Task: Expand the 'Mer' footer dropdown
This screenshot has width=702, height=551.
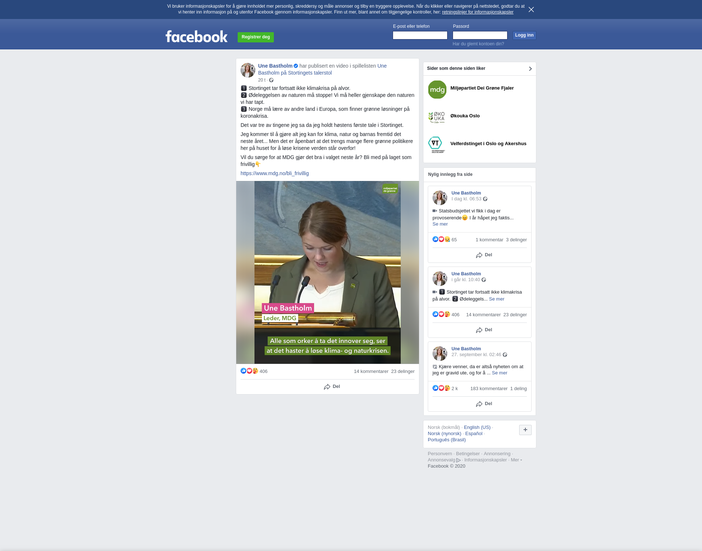Action: pos(516,460)
